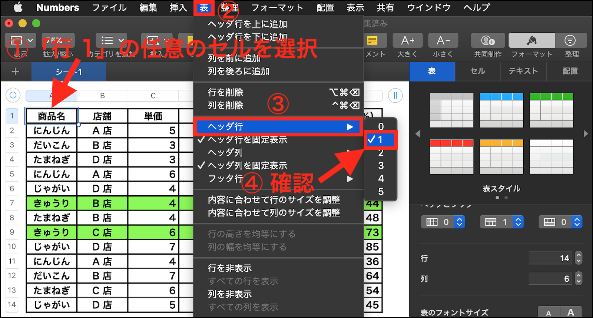Open the フォーマット menu
This screenshot has width=593, height=318.
click(277, 7)
